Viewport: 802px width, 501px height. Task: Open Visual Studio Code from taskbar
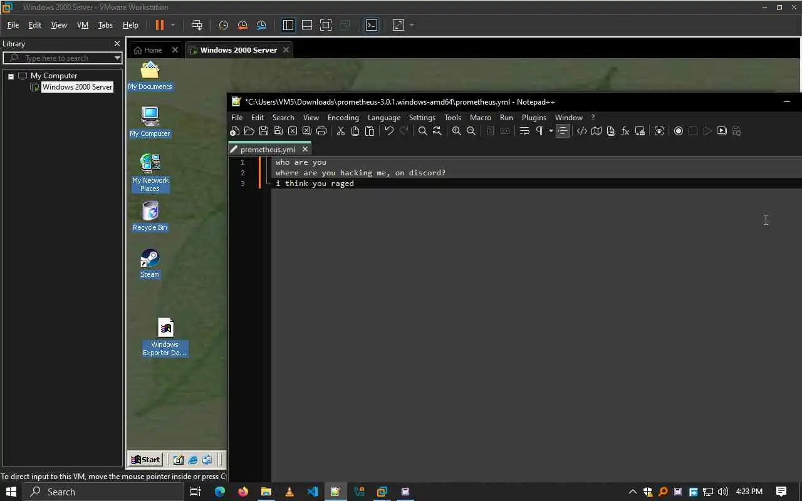click(312, 492)
